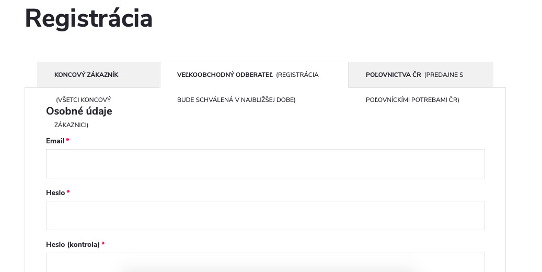Click the Heslo (kontrola) label
The height and width of the screenshot is (272, 542).
(x=73, y=245)
